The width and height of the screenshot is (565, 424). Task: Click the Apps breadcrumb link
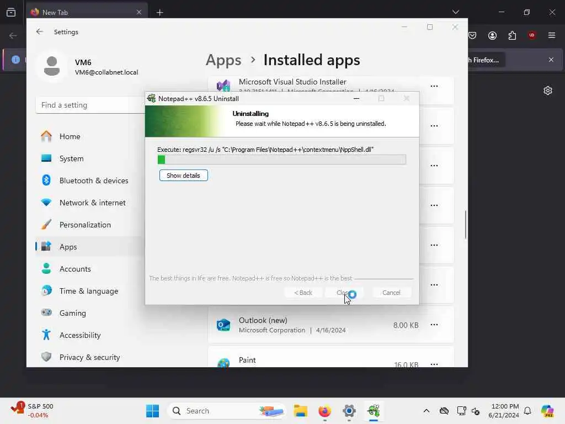(223, 60)
